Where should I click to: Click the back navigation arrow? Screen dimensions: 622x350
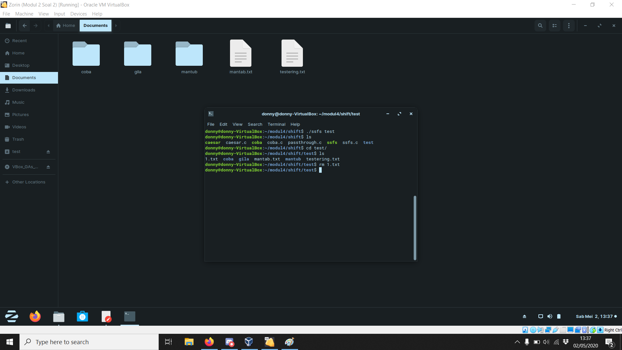[x=24, y=26]
